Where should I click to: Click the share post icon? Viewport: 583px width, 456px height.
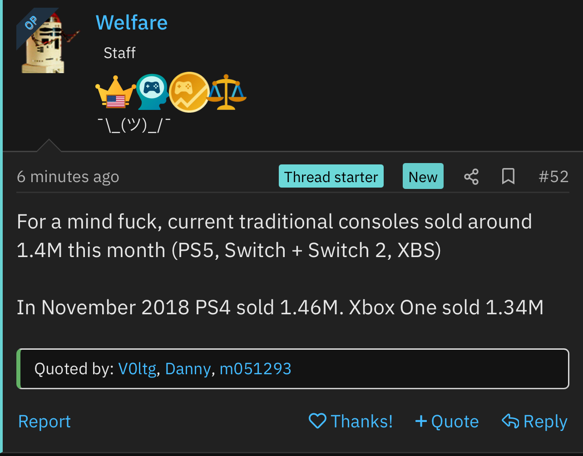point(471,177)
